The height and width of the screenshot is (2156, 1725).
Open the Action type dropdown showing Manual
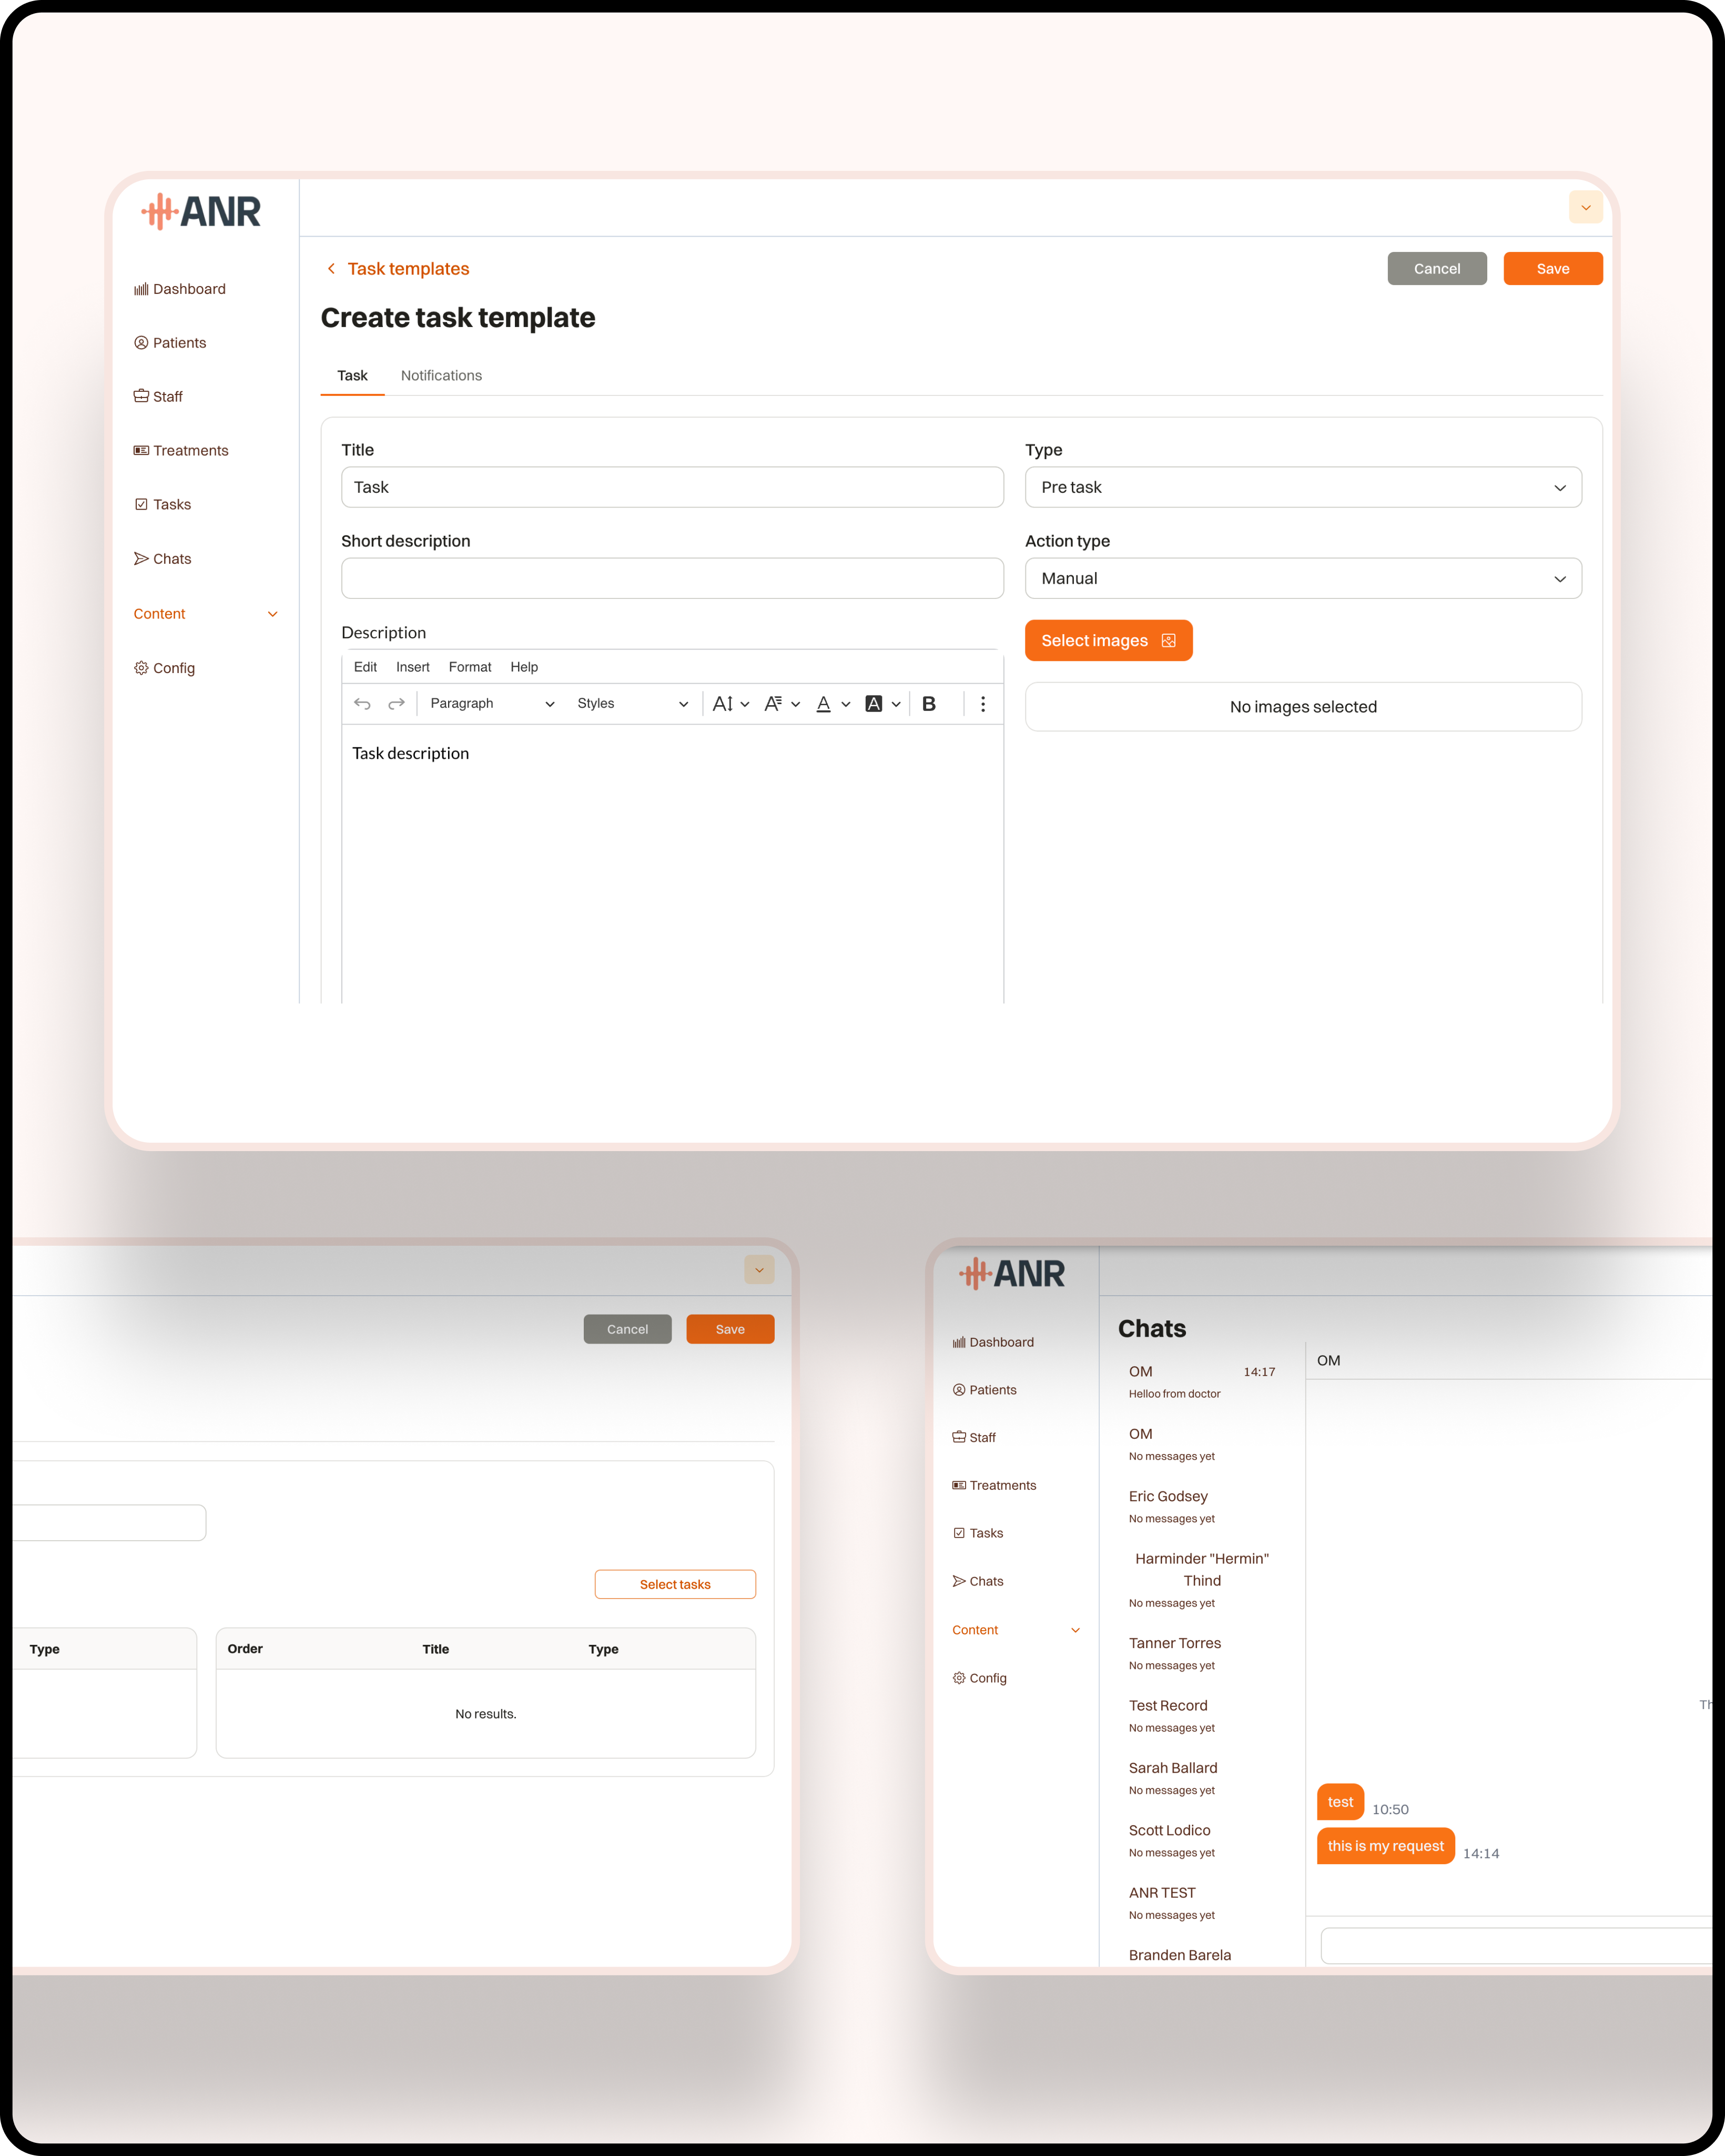1302,579
